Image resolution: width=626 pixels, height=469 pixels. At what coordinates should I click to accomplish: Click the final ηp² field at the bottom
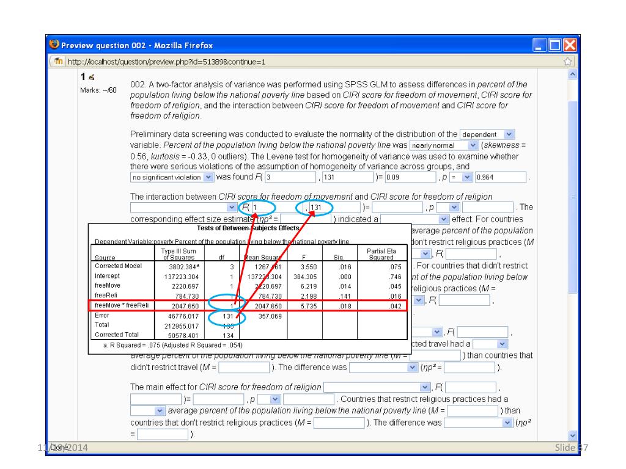point(163,434)
